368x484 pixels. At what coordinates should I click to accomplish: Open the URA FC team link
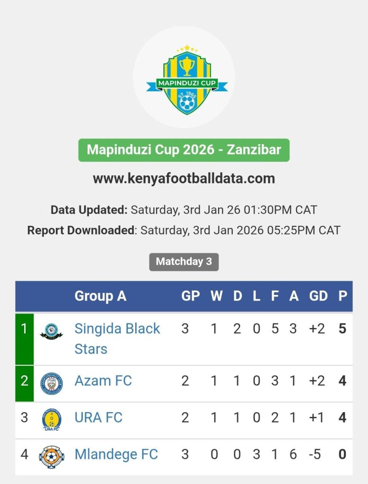[x=98, y=418]
